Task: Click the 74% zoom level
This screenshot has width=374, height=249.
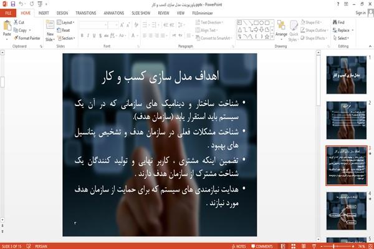Action: click(x=362, y=247)
